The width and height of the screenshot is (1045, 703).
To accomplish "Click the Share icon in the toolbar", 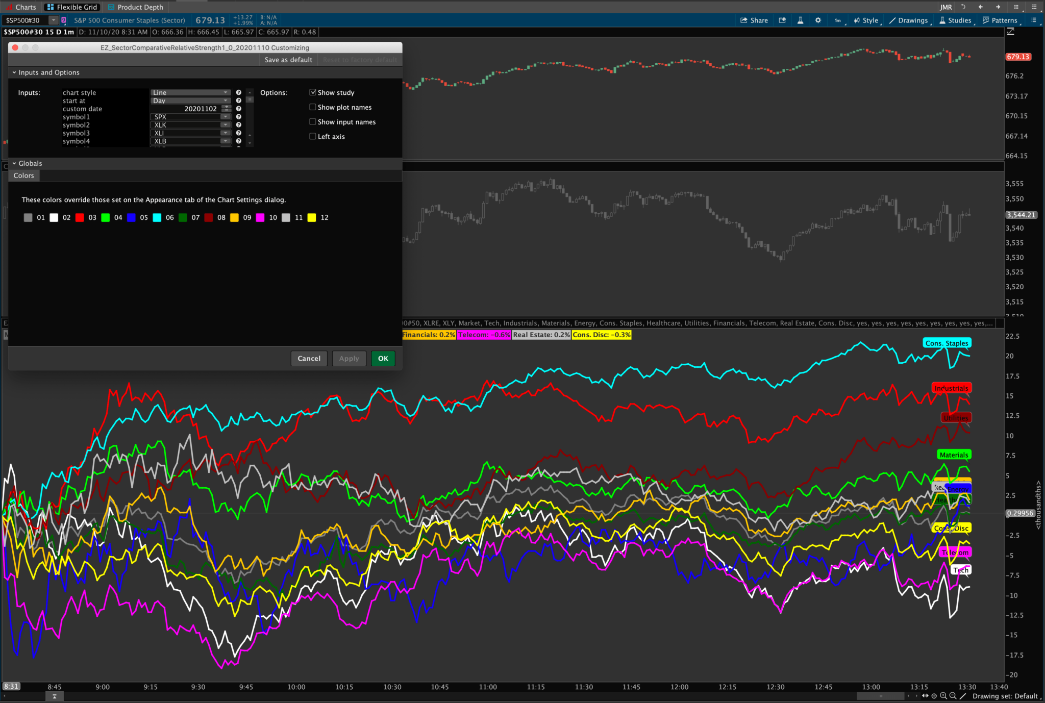I will (x=754, y=20).
